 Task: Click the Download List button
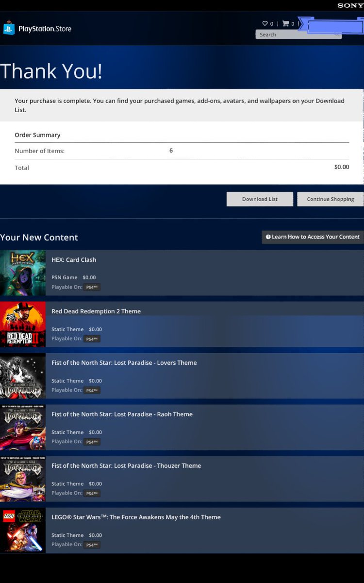260,199
